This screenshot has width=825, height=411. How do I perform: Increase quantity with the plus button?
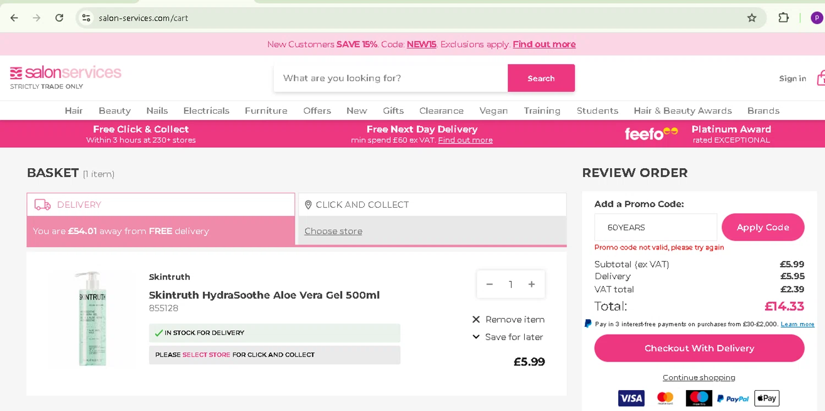click(531, 284)
